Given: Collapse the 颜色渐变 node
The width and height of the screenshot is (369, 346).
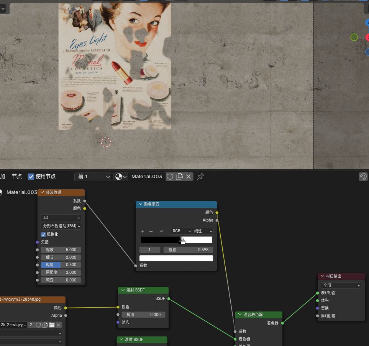Looking at the screenshot, I should tap(140, 204).
